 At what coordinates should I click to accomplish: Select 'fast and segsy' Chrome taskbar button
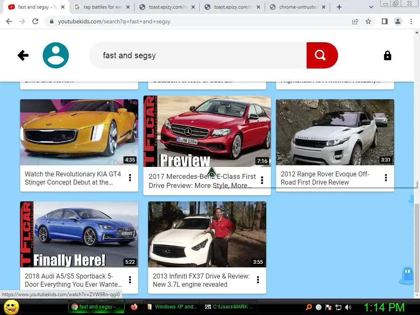(96, 307)
